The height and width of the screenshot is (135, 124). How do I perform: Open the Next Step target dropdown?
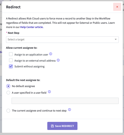pyautogui.click(x=62, y=40)
